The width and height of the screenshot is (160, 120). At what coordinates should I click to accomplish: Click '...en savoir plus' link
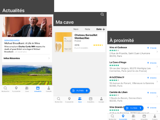click(x=20, y=52)
